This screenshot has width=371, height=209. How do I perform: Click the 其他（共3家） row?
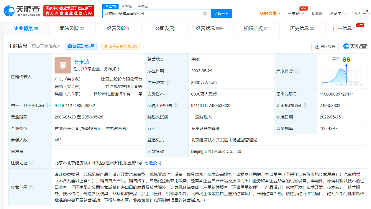[x=99, y=94]
